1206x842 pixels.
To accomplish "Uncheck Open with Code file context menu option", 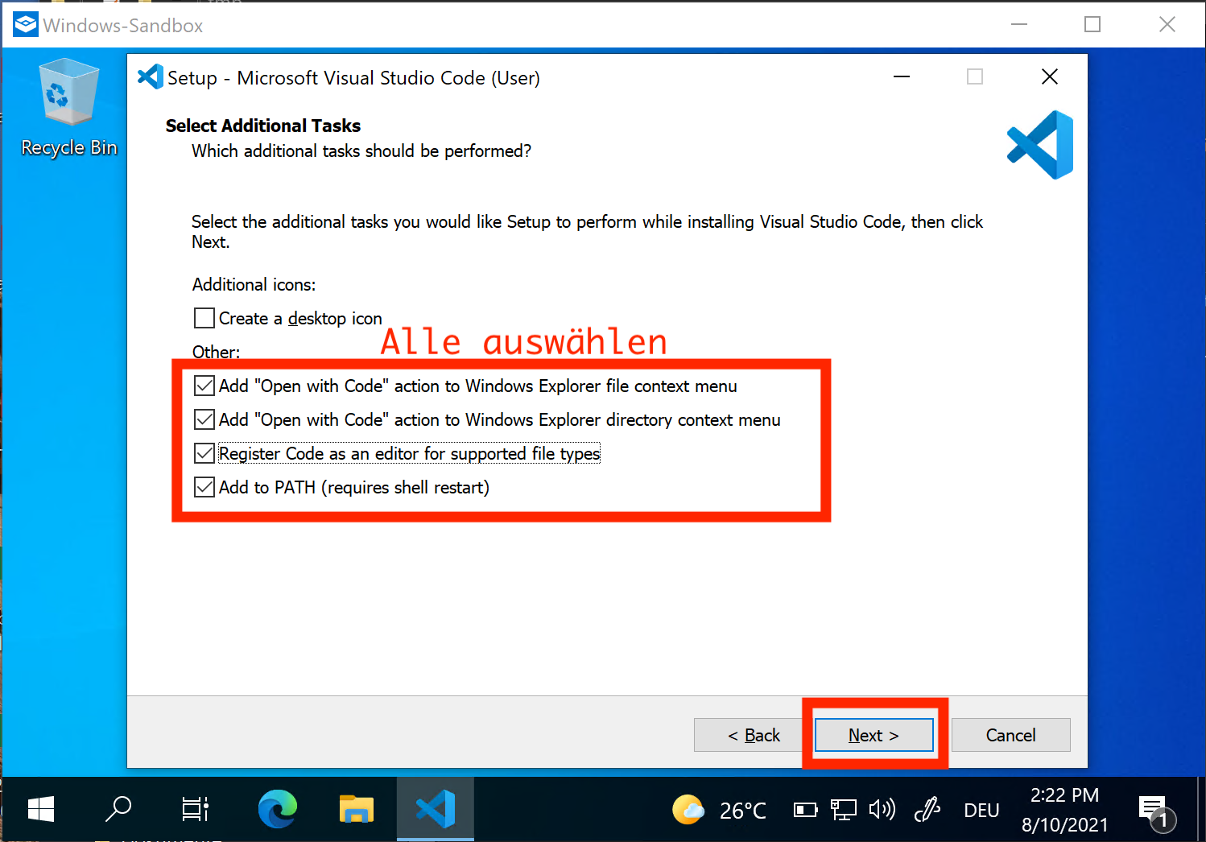I will tap(204, 386).
